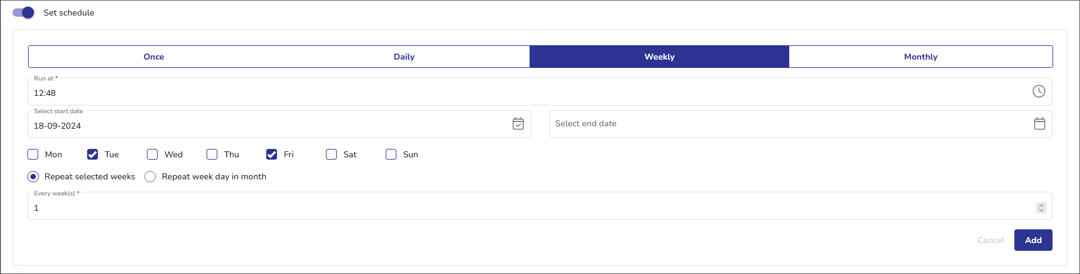1080x274 pixels.
Task: Click the Select end date field
Action: click(788, 124)
